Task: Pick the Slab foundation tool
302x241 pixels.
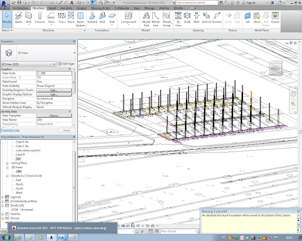Action: pos(112,17)
